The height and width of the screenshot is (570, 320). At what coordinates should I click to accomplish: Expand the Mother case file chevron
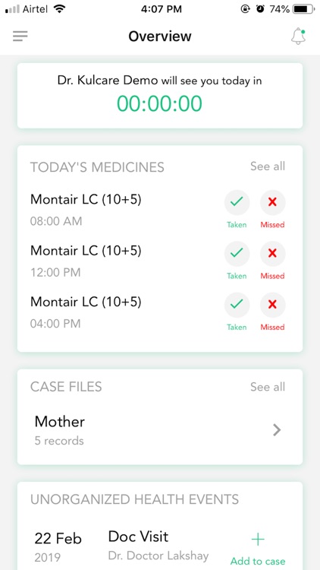coord(277,430)
